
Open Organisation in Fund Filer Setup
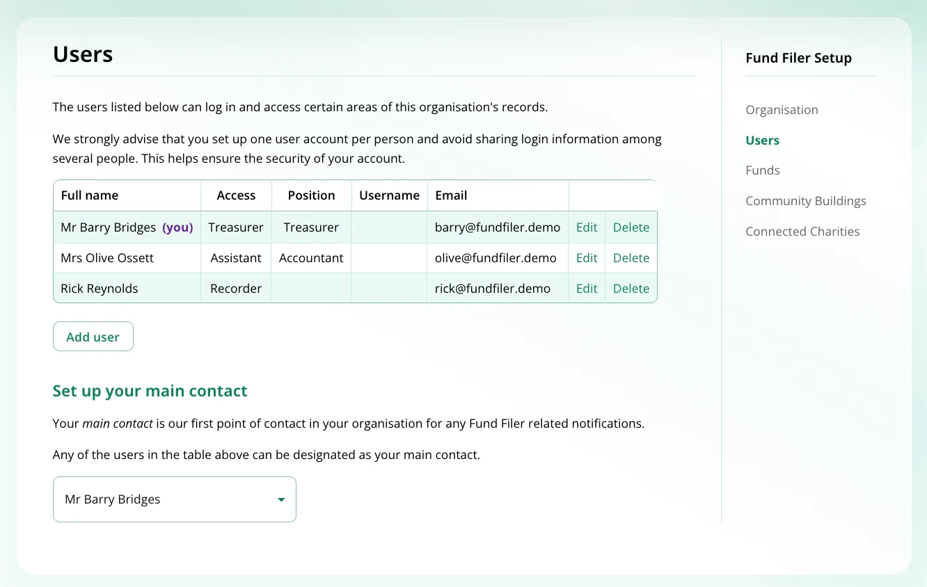782,110
